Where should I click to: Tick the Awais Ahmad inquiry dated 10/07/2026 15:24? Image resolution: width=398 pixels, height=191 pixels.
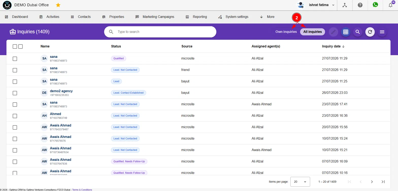tap(15, 139)
